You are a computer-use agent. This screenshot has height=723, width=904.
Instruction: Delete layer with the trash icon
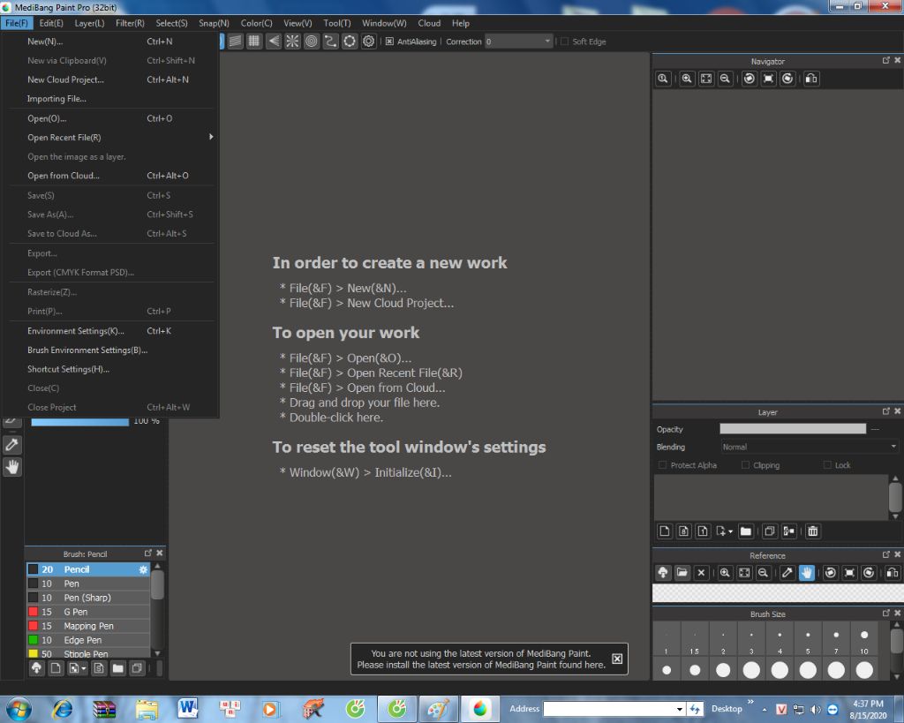click(x=812, y=531)
